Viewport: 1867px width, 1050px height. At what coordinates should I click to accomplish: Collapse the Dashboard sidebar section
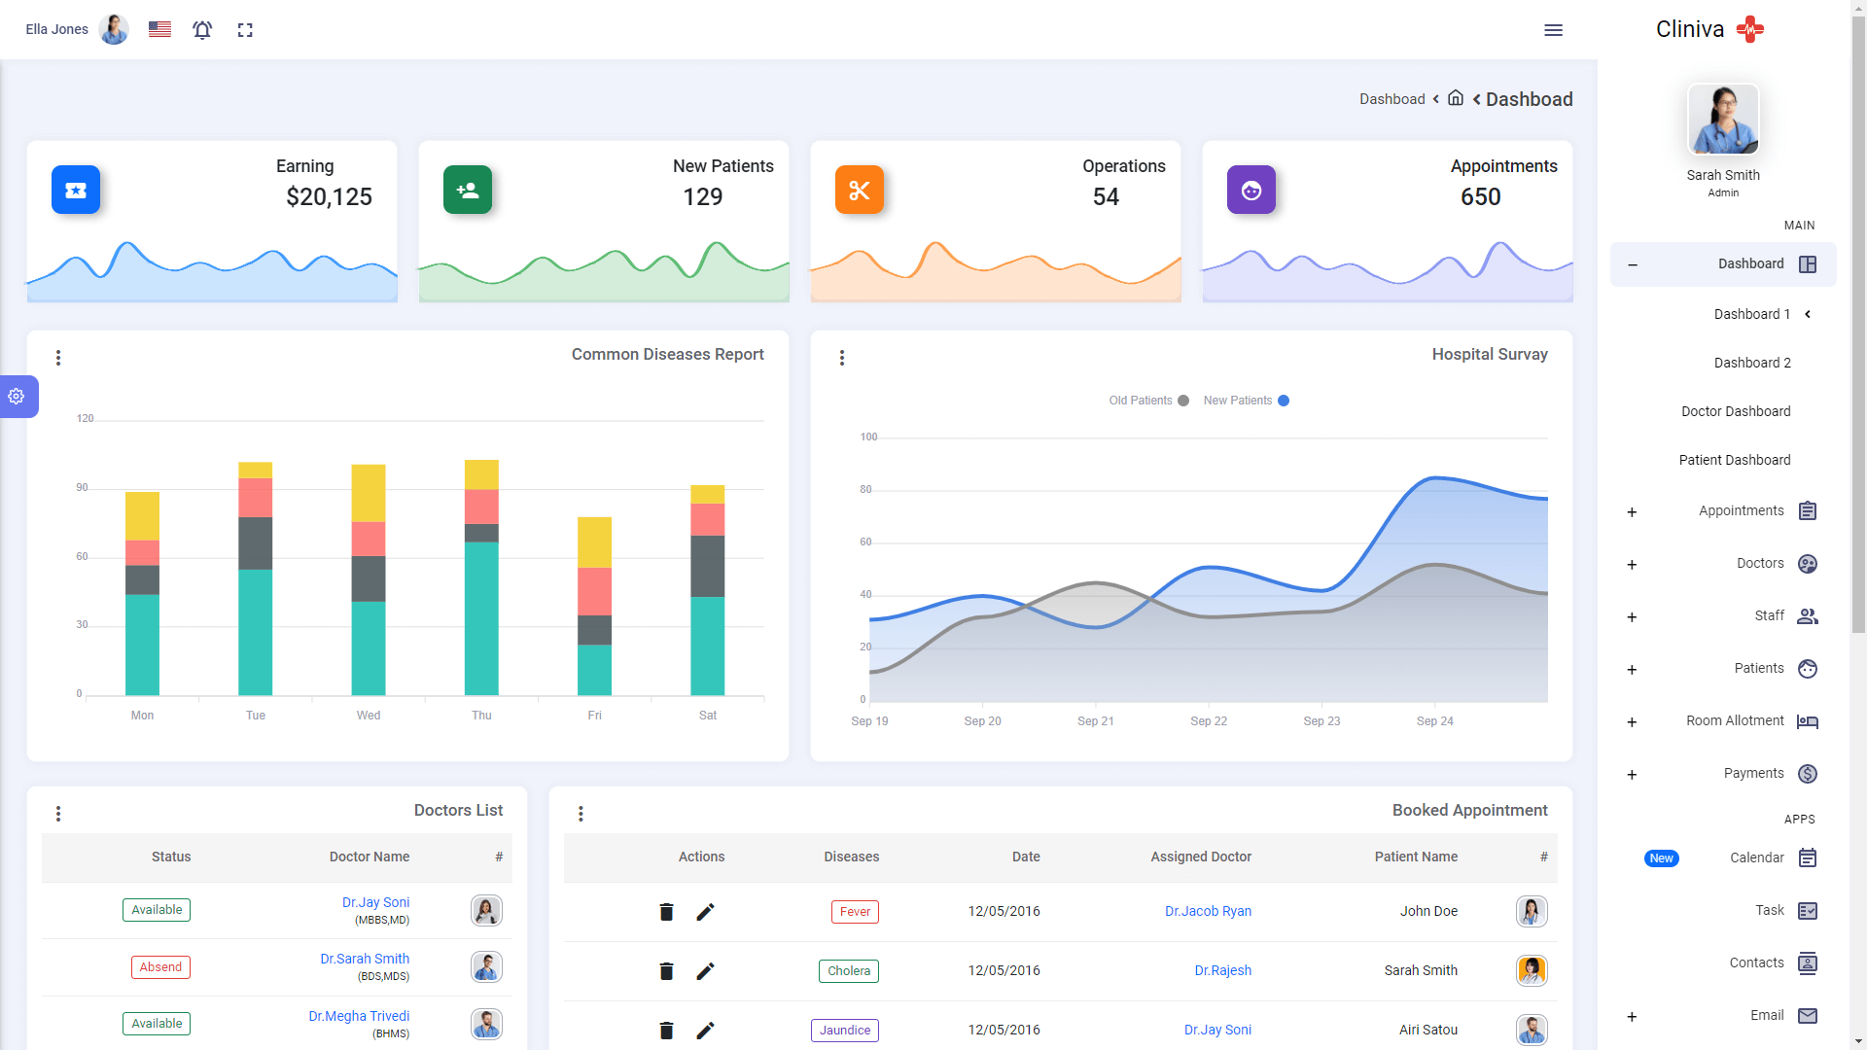pyautogui.click(x=1634, y=264)
